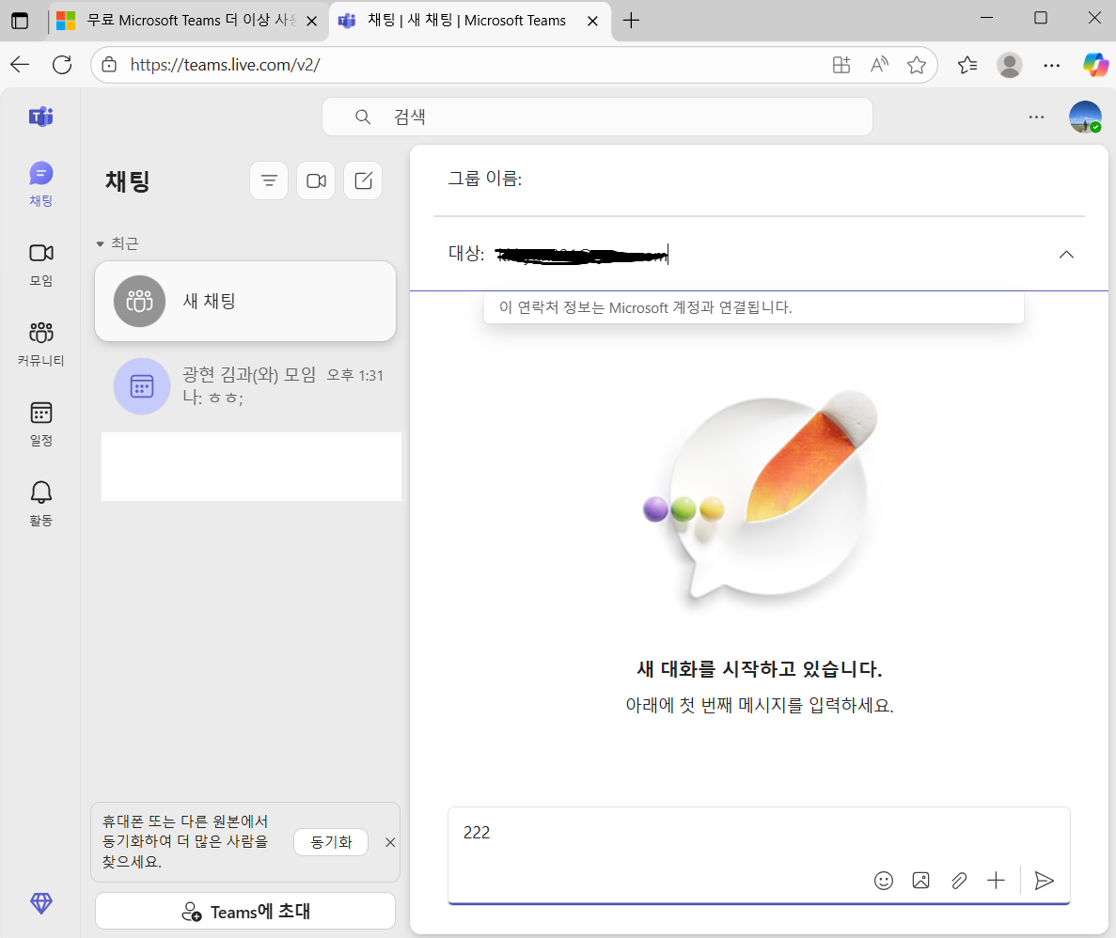Screen dimensions: 1116x938
Task: Click the new chat compose icon
Action: point(363,180)
